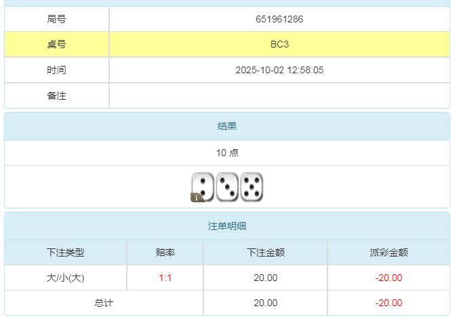Click the red 1:1 odds value
Viewport: 453px width, 319px height.
point(165,278)
